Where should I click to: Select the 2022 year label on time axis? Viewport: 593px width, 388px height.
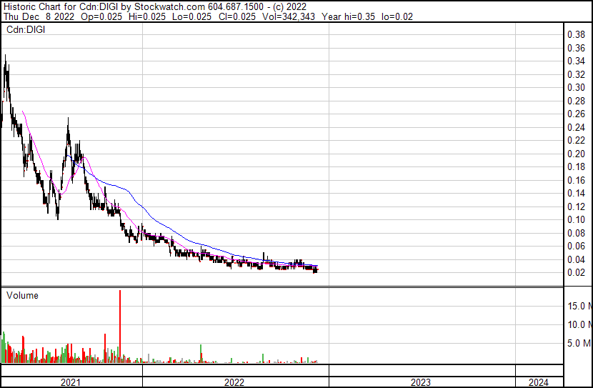click(234, 382)
